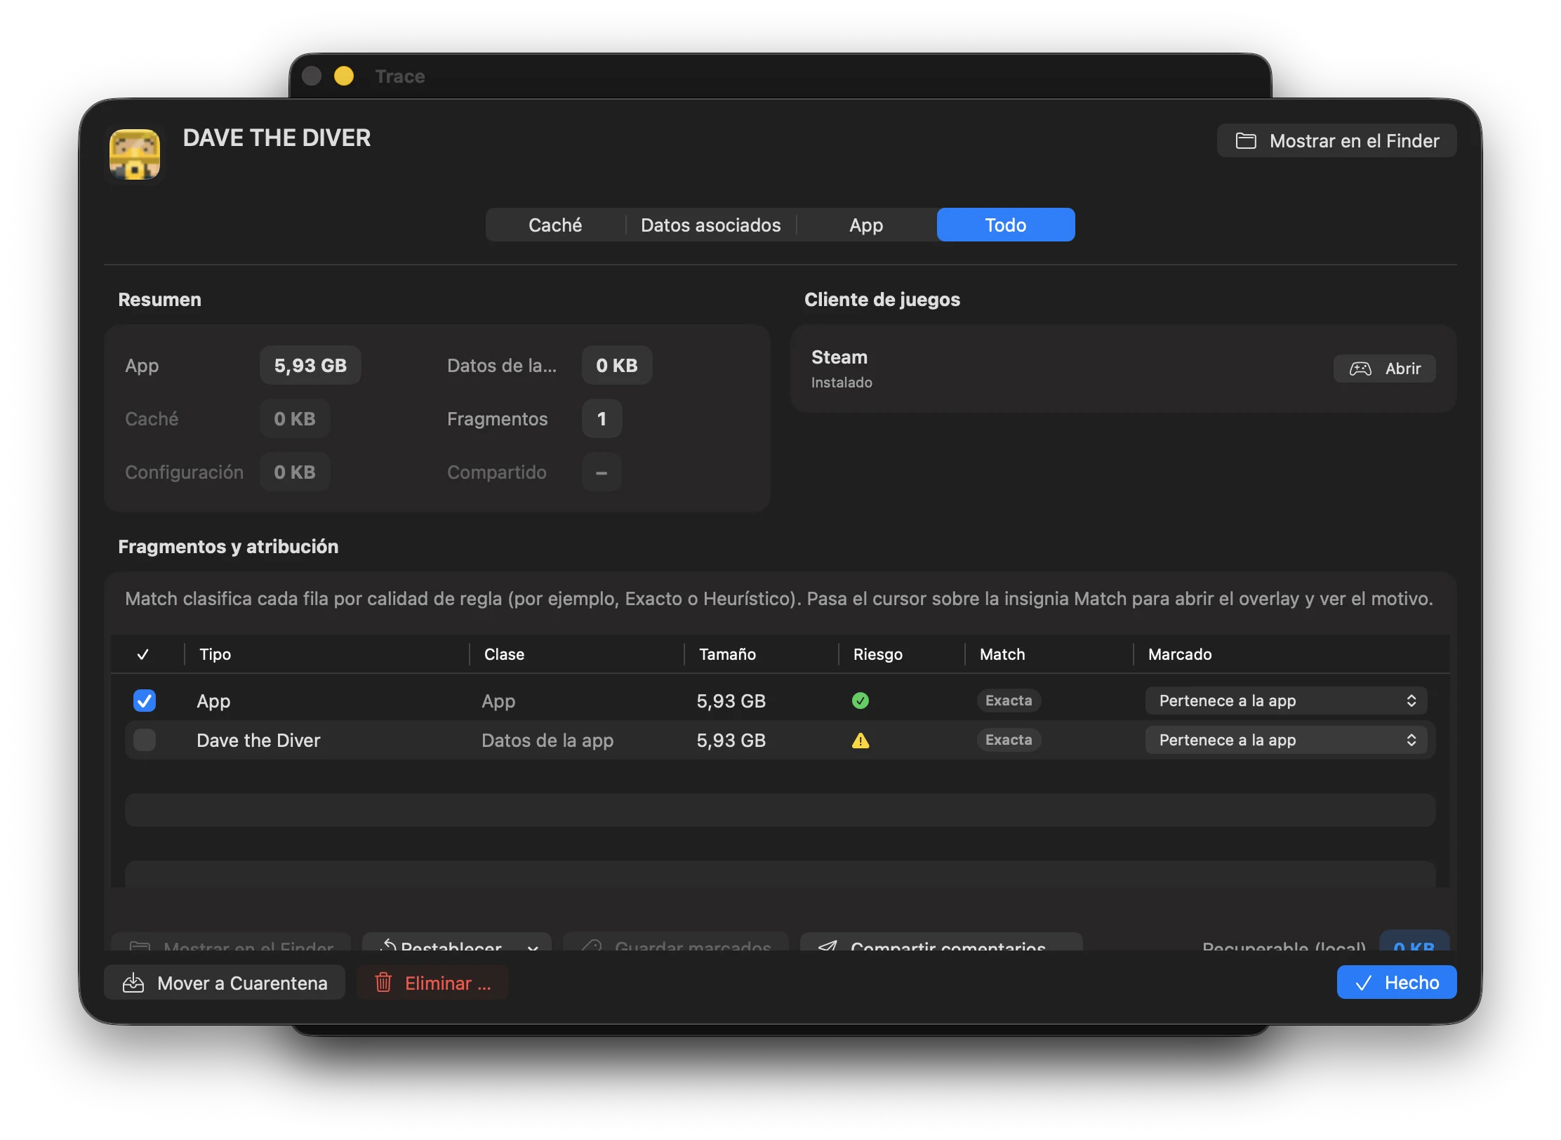Click the Dave the Diver row name
The height and width of the screenshot is (1140, 1561).
tap(258, 740)
